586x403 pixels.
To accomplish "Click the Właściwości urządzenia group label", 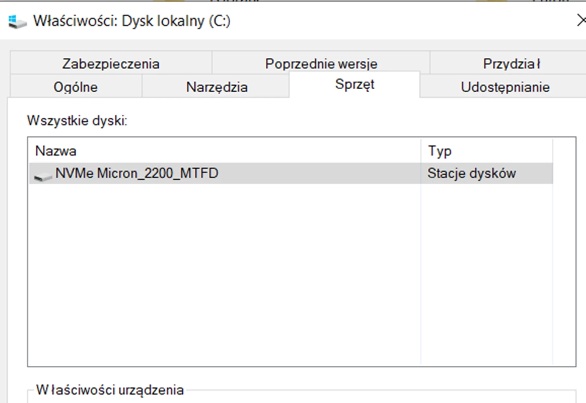I will [110, 390].
